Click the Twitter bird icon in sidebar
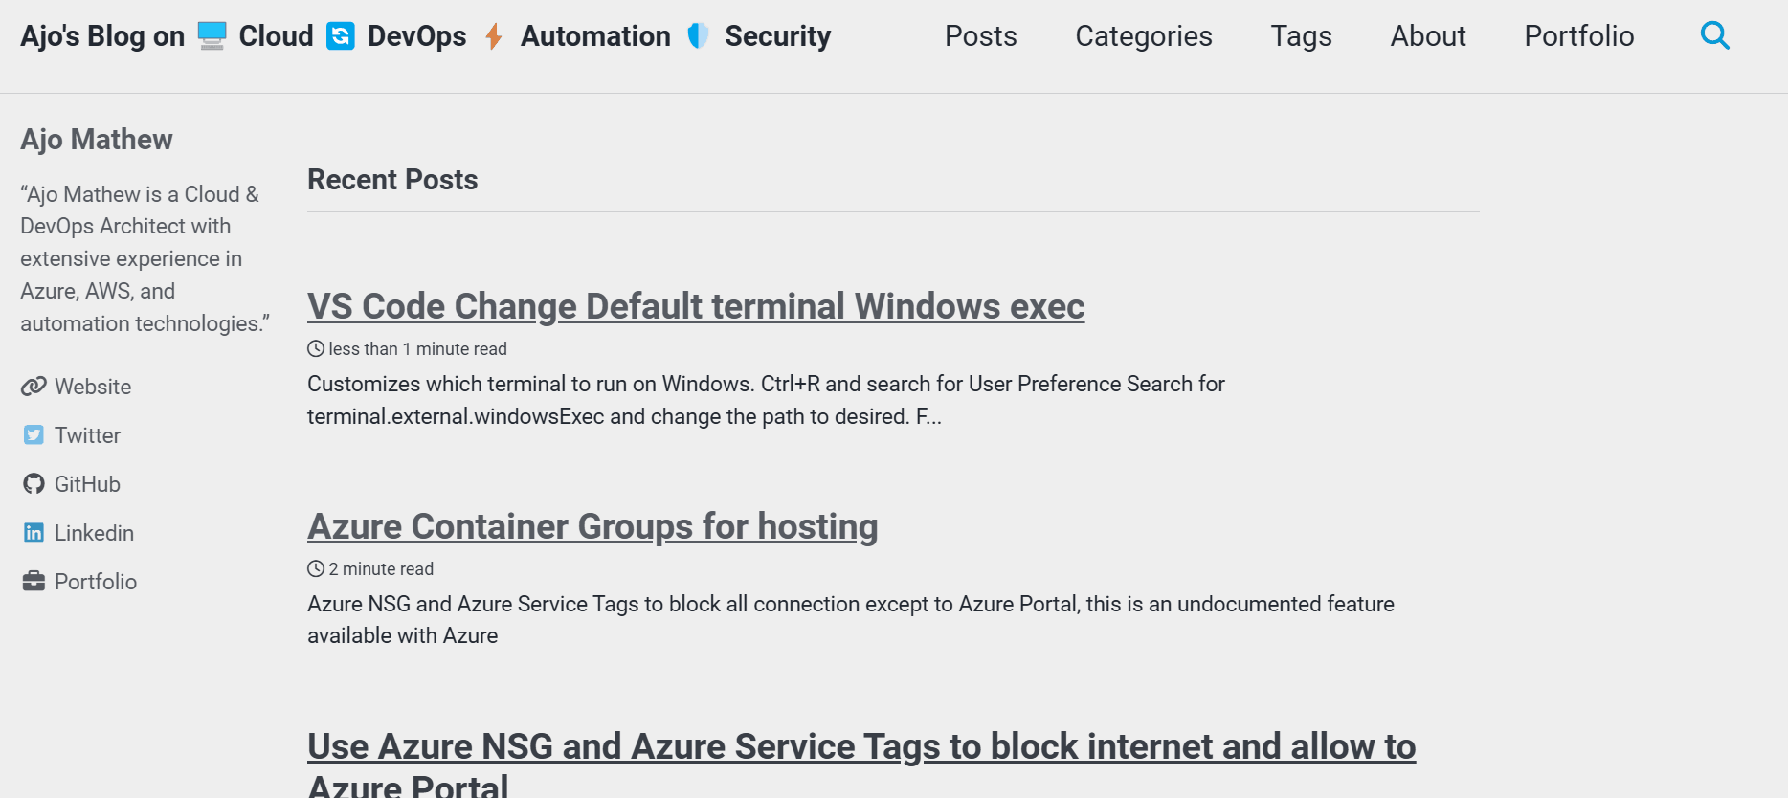Screen dimensions: 1788x798 34,435
